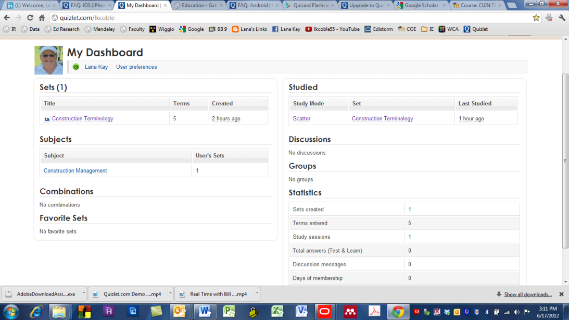Open the lkcoble55 YouTube bookmark
This screenshot has width=569, height=320.
[333, 29]
